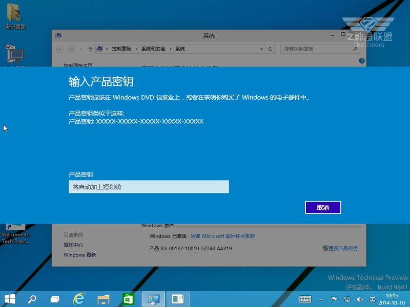
Task: Minimize the 系统 window
Action: click(332, 35)
